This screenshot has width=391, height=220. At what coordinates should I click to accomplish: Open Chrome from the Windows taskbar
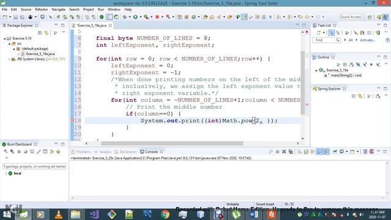click(x=165, y=215)
